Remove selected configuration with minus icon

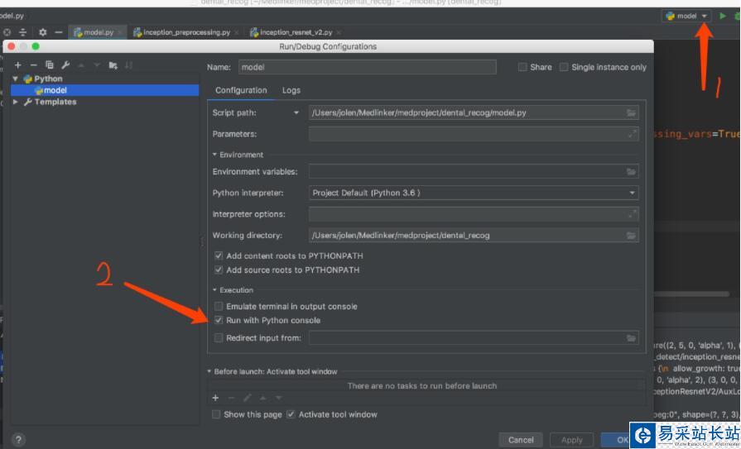click(x=34, y=65)
